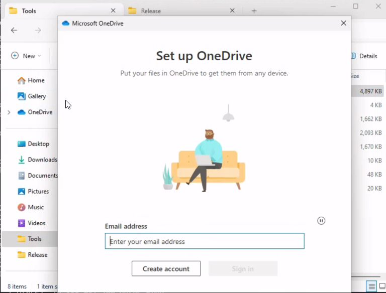Image resolution: width=386 pixels, height=293 pixels.
Task: Open the Documents folder shortcut
Action: pos(37,176)
